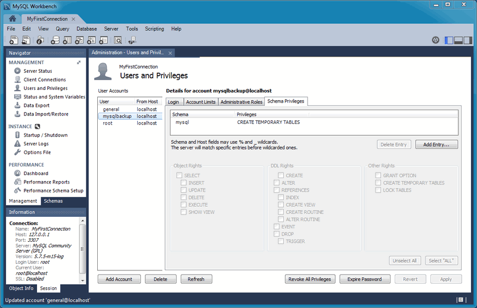Open the File menu

11,29
